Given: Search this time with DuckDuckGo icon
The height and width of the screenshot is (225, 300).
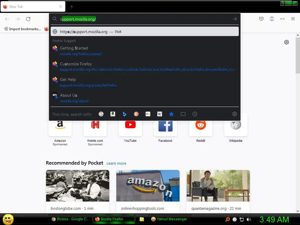Looking at the screenshot, I should (136, 114).
